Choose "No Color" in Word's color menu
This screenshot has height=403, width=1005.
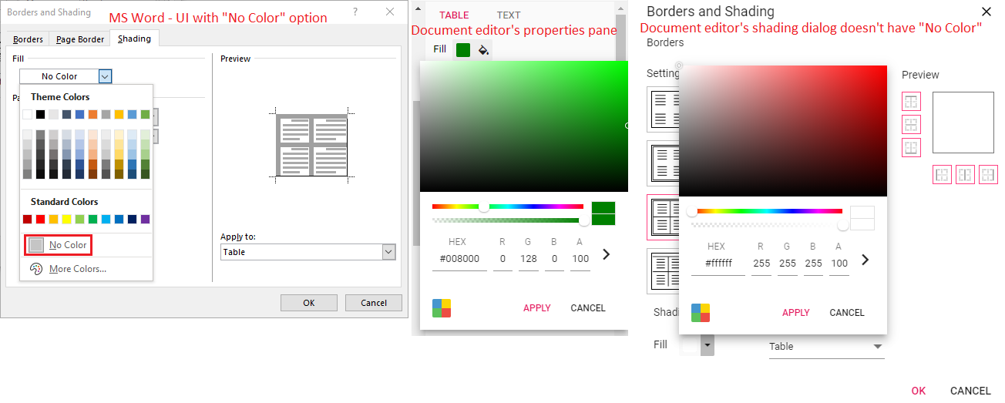59,245
